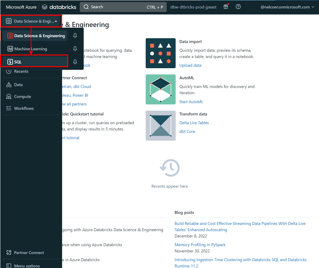Click the Transform data heading

(x=193, y=114)
